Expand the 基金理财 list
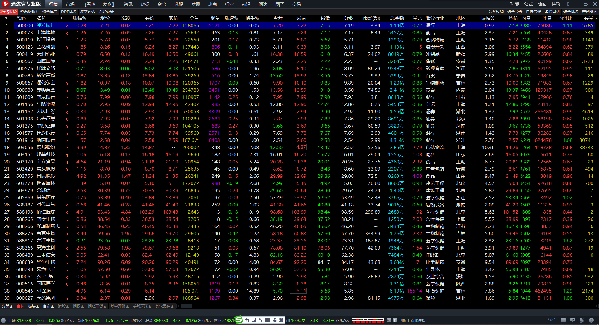Screen dimensions: 599x325 coord(119,306)
